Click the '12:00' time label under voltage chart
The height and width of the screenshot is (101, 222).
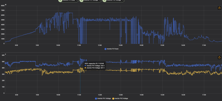pyautogui.click(x=100, y=95)
